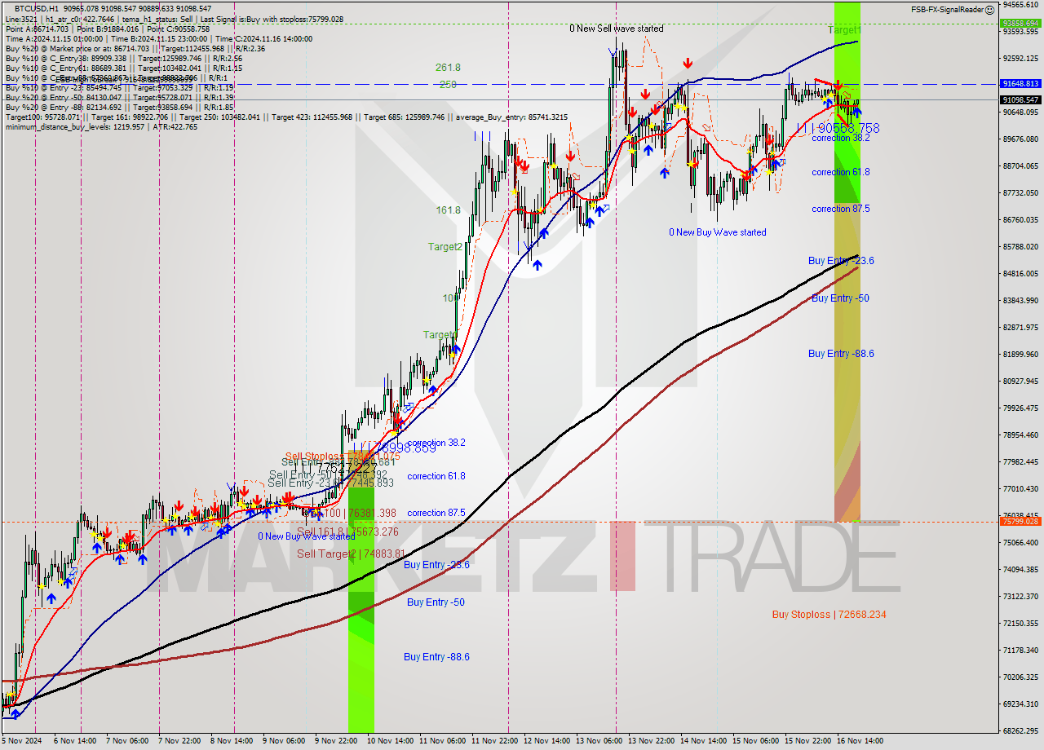Image resolution: width=1044 pixels, height=750 pixels.
Task: Select the 'I I I 90558.758' point label
Action: (x=838, y=128)
